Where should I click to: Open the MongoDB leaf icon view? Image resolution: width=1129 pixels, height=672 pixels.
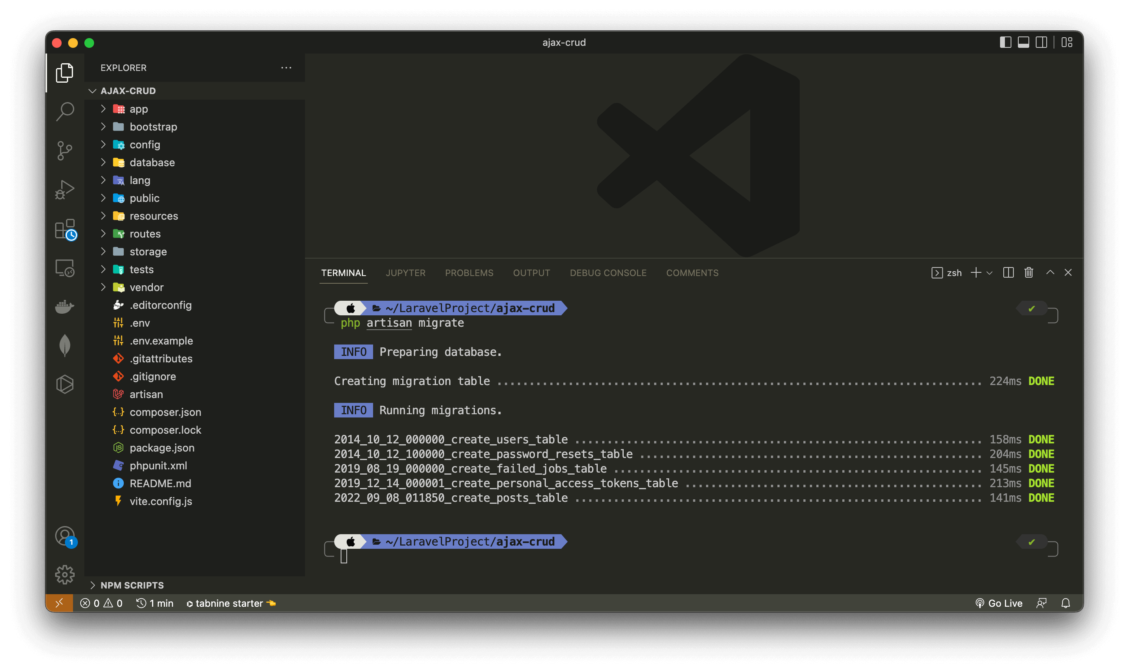pos(65,345)
